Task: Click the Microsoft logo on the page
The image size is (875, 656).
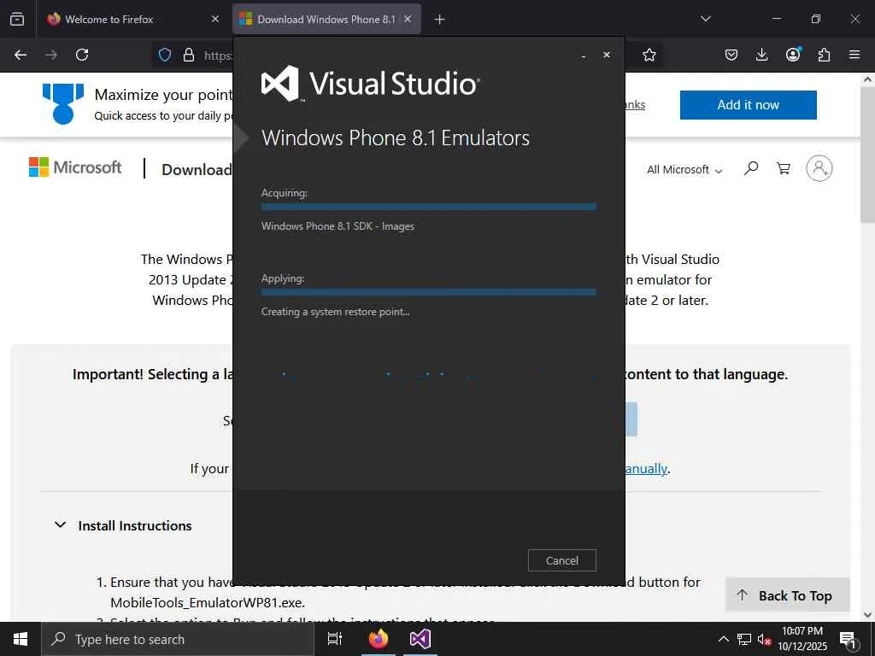Action: [75, 167]
